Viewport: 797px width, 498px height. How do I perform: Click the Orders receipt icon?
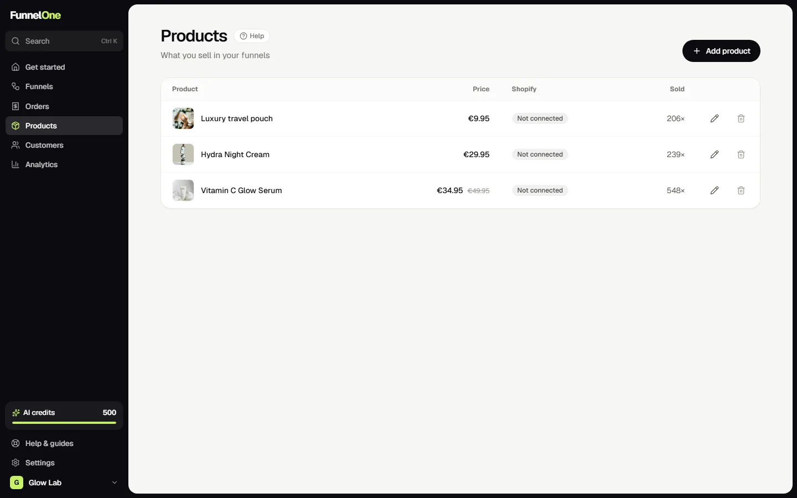pos(15,106)
